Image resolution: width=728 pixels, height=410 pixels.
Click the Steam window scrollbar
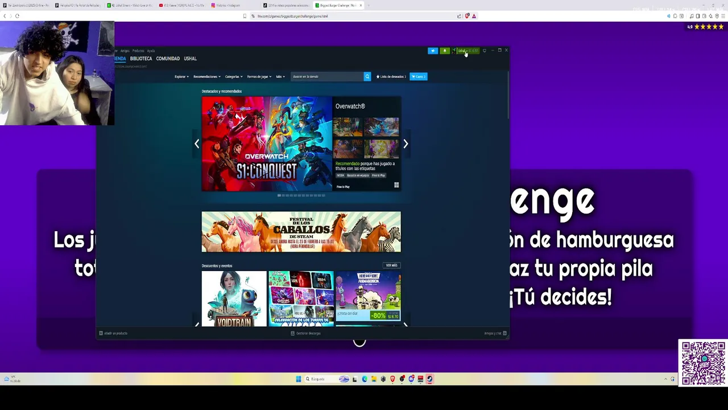[x=508, y=94]
